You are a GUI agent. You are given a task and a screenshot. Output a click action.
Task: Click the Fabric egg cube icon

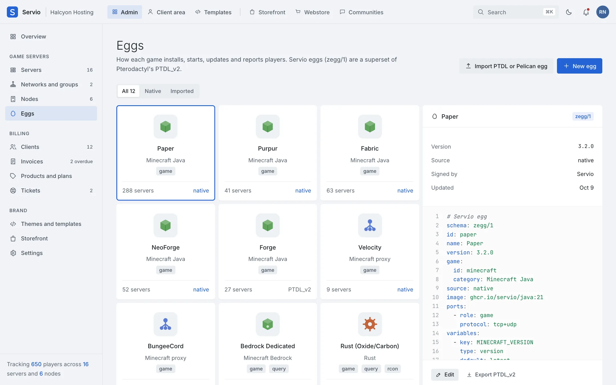(x=370, y=127)
